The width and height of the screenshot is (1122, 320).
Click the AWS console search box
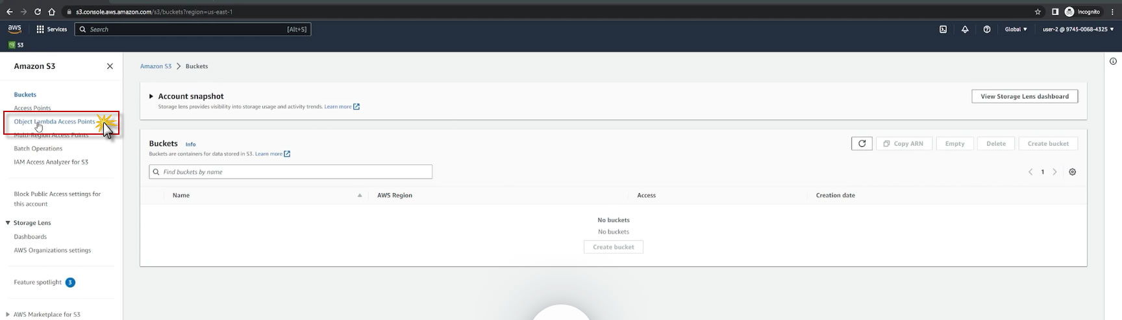(193, 29)
